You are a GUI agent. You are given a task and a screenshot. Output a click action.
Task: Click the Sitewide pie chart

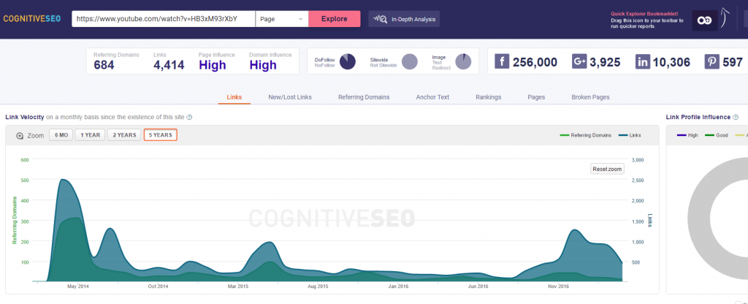pyautogui.click(x=409, y=61)
